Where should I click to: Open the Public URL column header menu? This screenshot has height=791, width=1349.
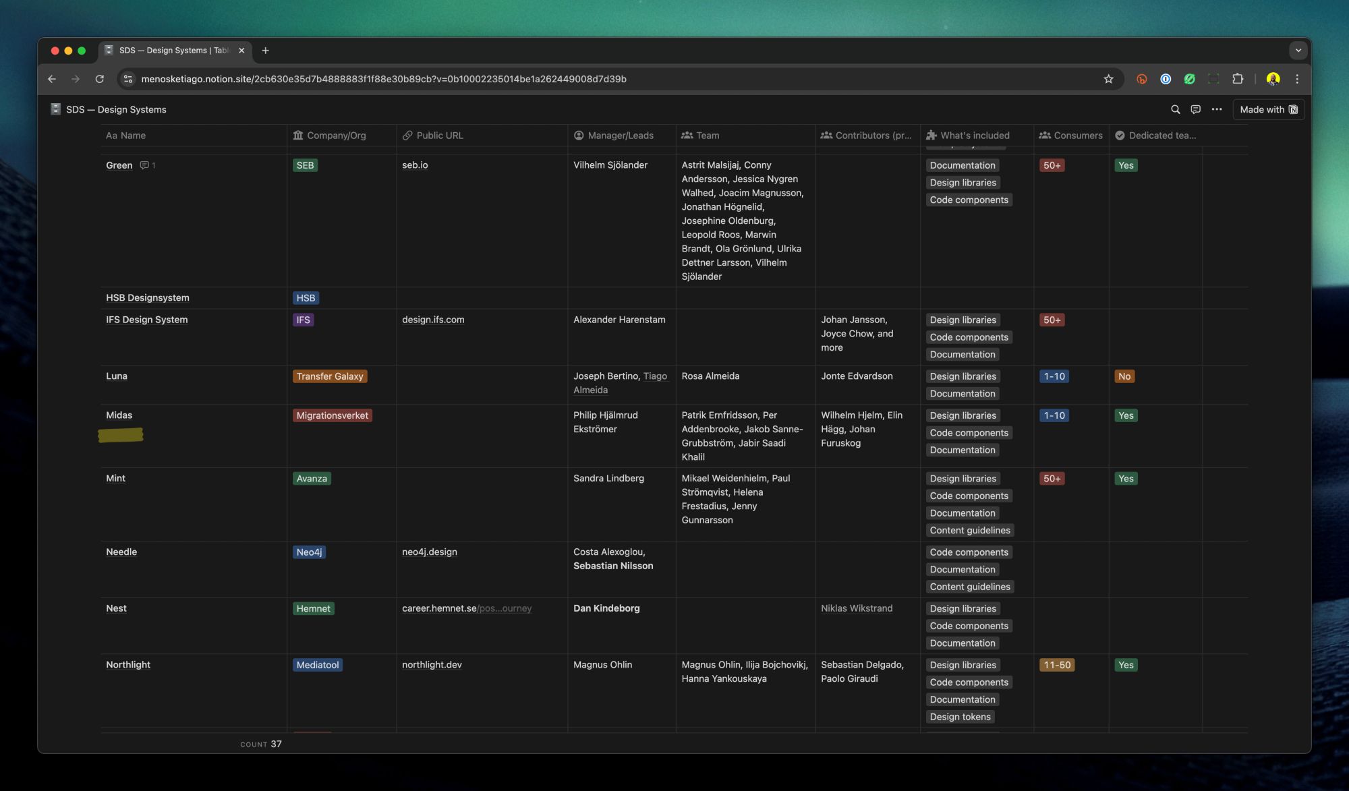pyautogui.click(x=482, y=136)
